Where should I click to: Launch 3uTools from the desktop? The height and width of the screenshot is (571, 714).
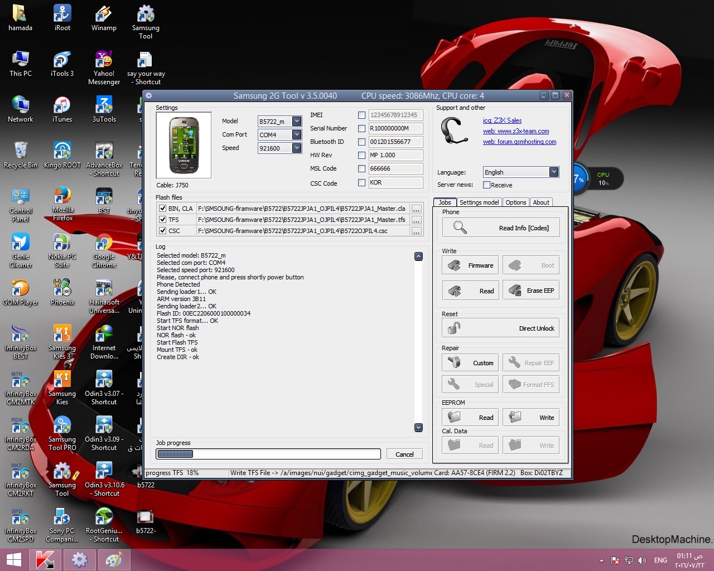click(104, 109)
